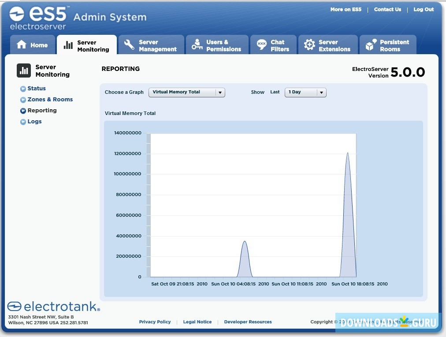
Task: Click the house icon on Home tab
Action: pyautogui.click(x=21, y=45)
